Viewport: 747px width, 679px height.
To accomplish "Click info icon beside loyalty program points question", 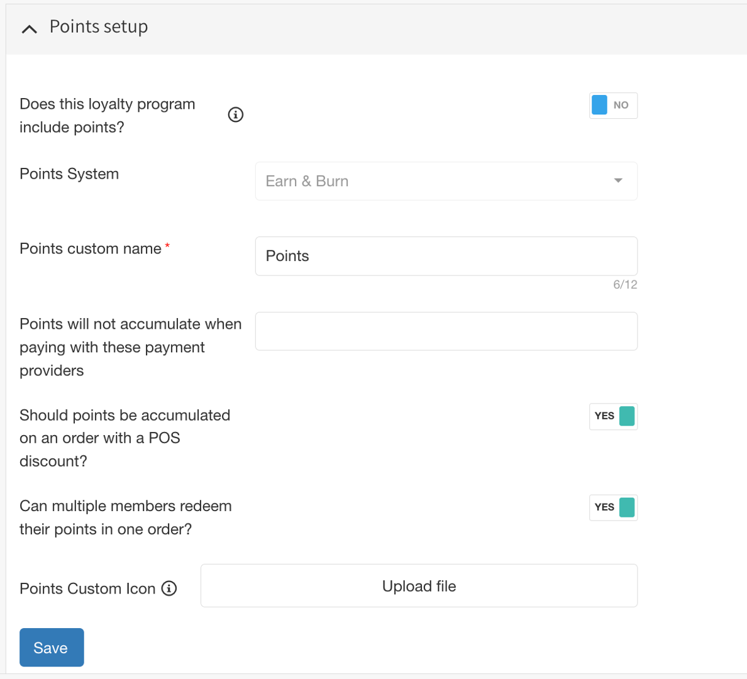I will coord(235,114).
